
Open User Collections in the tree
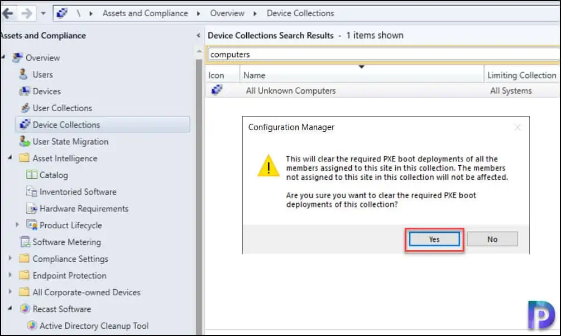coord(63,108)
